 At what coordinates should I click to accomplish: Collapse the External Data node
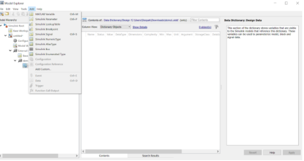click(10, 50)
